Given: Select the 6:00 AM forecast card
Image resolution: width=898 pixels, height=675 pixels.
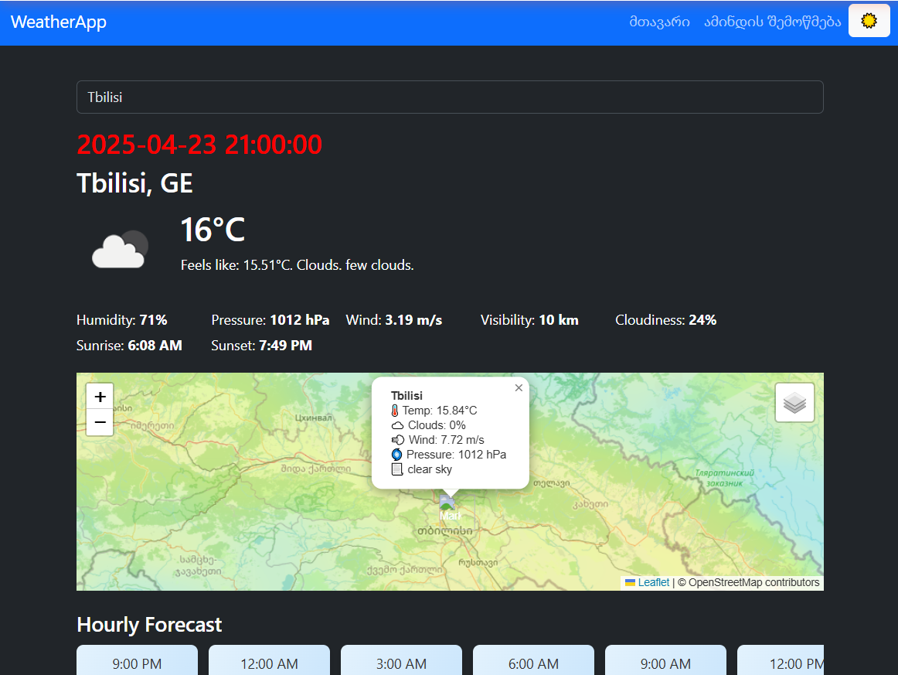Looking at the screenshot, I should (533, 663).
